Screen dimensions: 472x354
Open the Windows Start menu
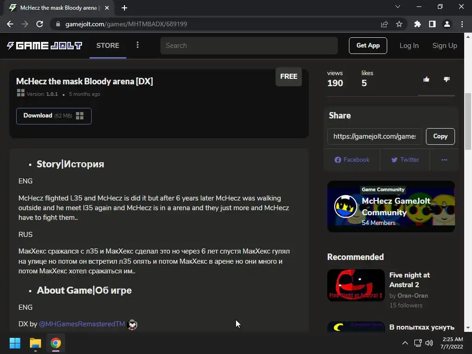pos(15,343)
